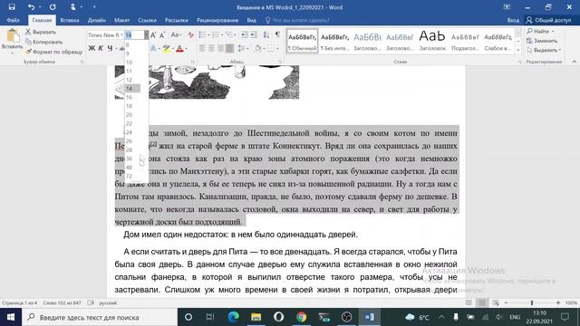Open the Вид tab
This screenshot has height=326, width=580.
pyautogui.click(x=252, y=20)
